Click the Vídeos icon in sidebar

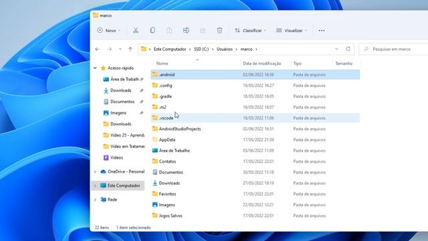pos(106,158)
